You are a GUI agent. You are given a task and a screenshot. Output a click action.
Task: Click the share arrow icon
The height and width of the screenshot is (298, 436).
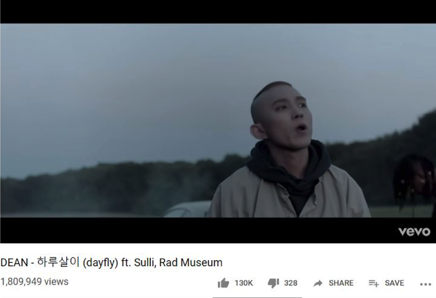tap(318, 283)
